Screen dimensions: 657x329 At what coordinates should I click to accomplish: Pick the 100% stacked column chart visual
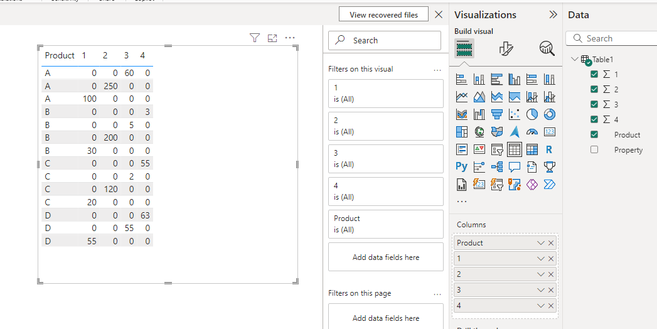[x=549, y=78]
